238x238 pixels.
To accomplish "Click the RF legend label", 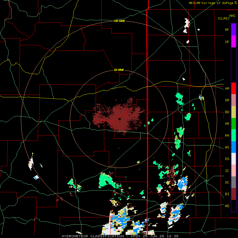I will 227,30.
